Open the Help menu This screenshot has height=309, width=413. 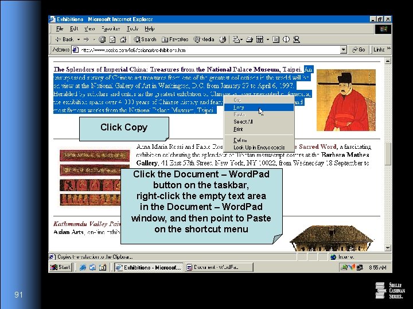click(149, 29)
